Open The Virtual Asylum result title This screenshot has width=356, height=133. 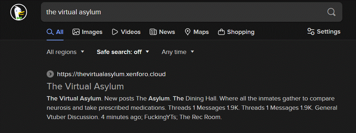pyautogui.click(x=85, y=86)
